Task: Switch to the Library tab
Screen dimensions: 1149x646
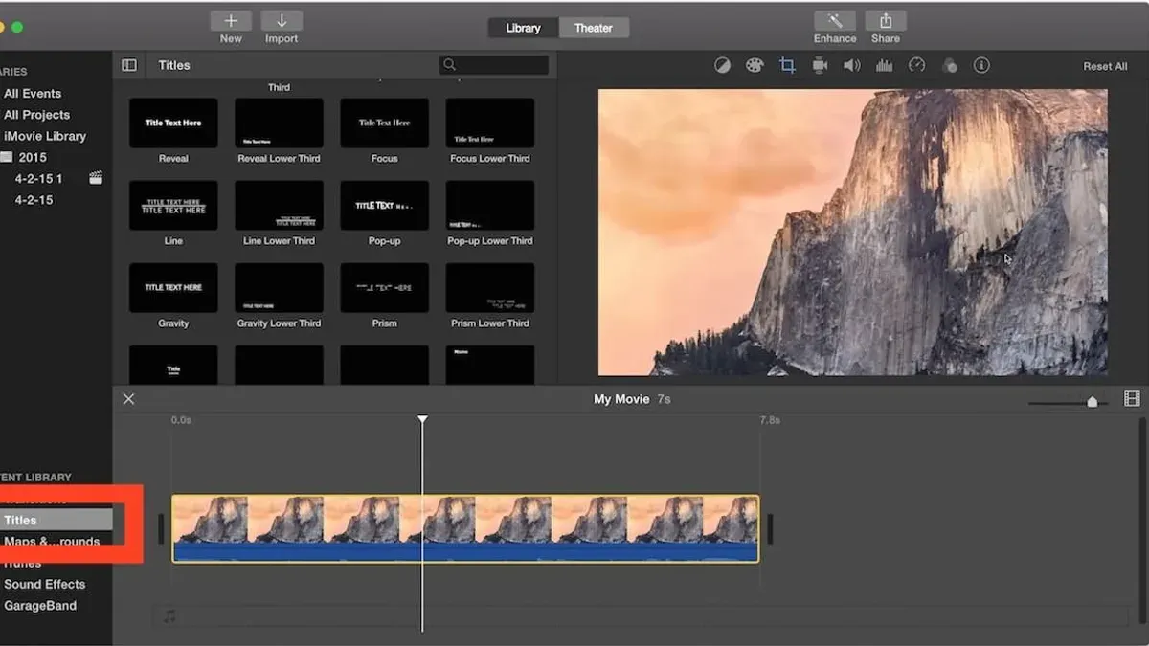Action: click(523, 28)
